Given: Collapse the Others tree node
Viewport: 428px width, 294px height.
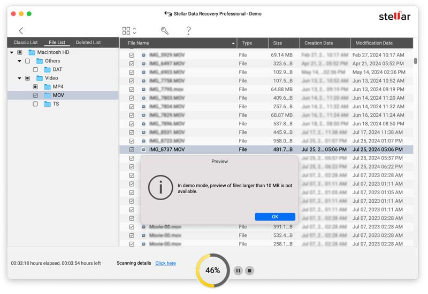Looking at the screenshot, I should pos(20,61).
